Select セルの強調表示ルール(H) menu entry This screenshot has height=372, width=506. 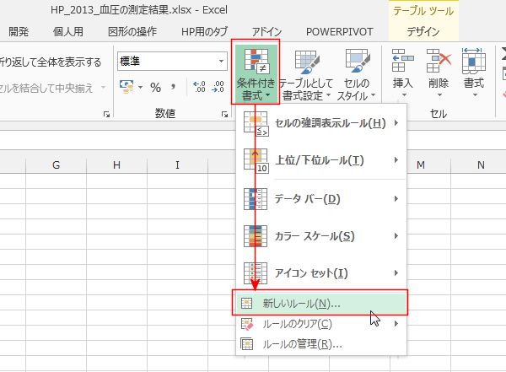321,123
